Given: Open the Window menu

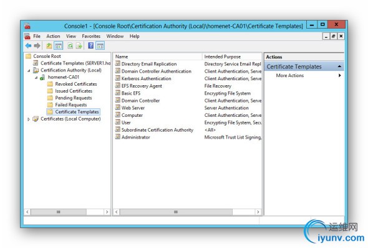Looking at the screenshot, I should 115,36.
